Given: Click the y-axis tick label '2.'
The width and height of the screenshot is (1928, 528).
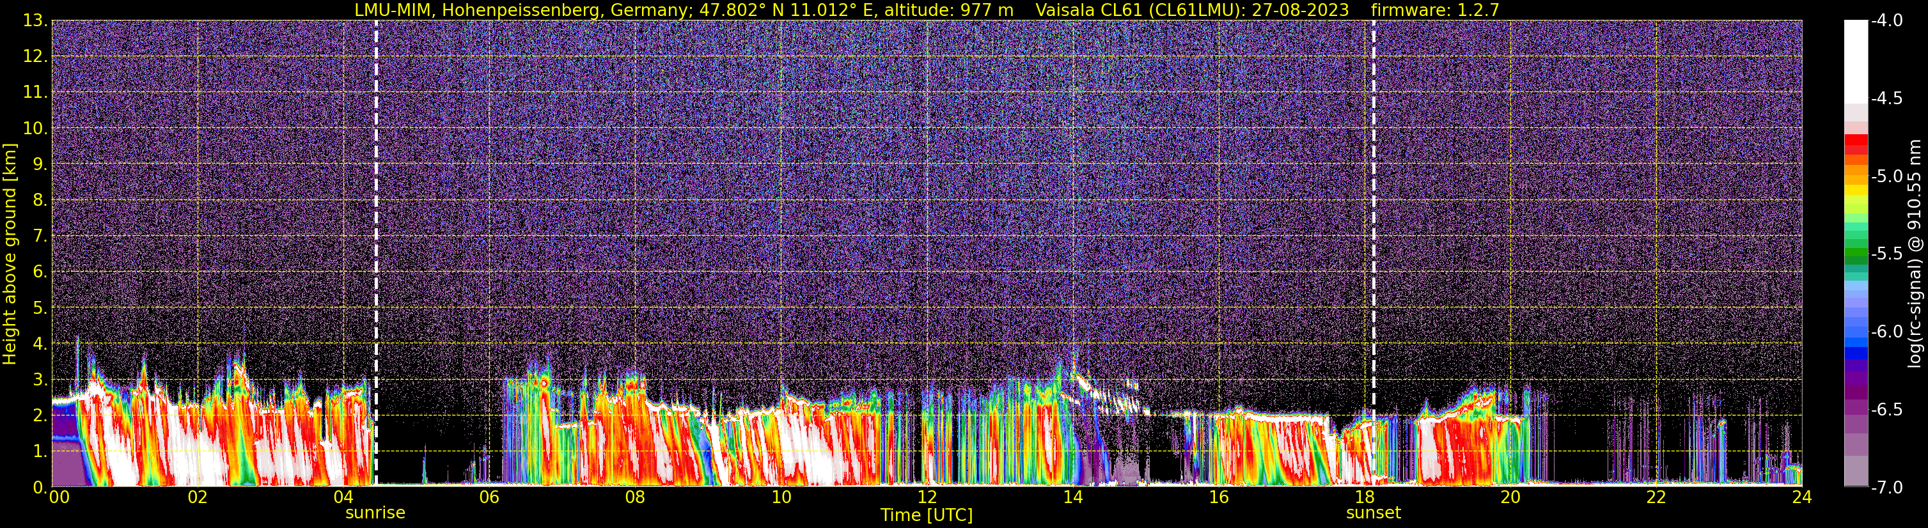Looking at the screenshot, I should click(40, 416).
